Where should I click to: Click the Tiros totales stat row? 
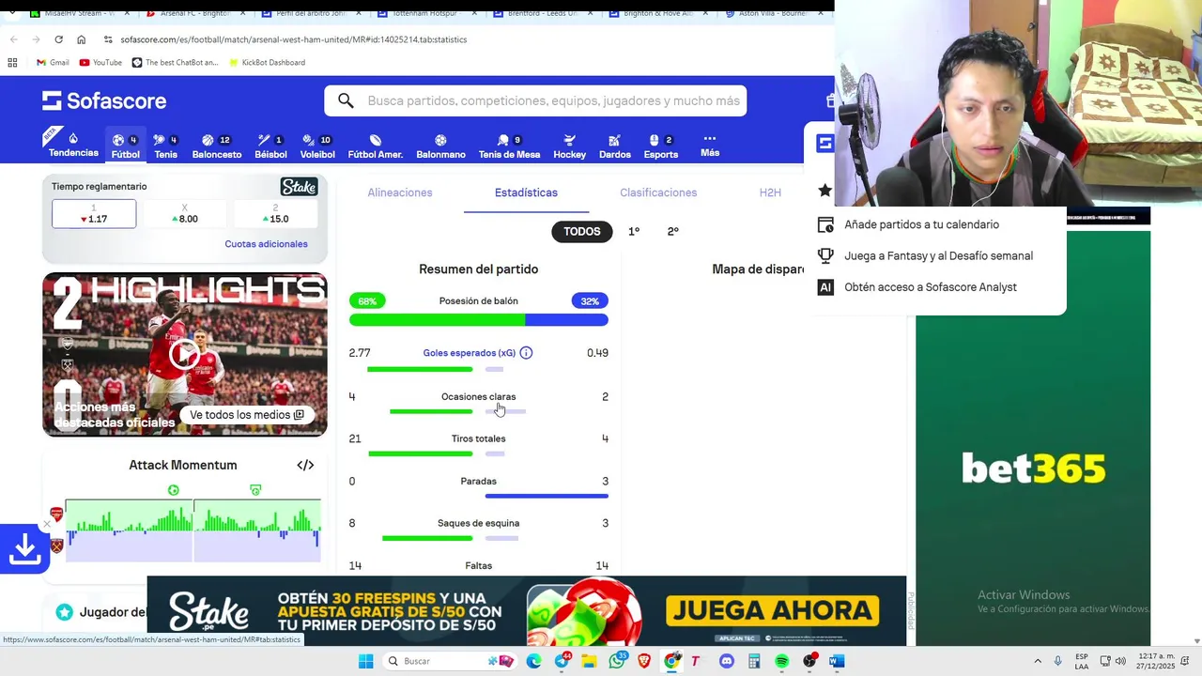pos(479,443)
